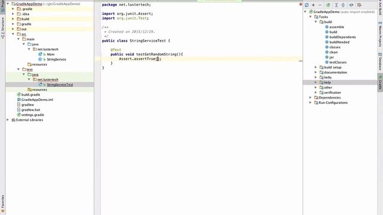
Task: Open the Favorites side tab
Action: click(2, 204)
